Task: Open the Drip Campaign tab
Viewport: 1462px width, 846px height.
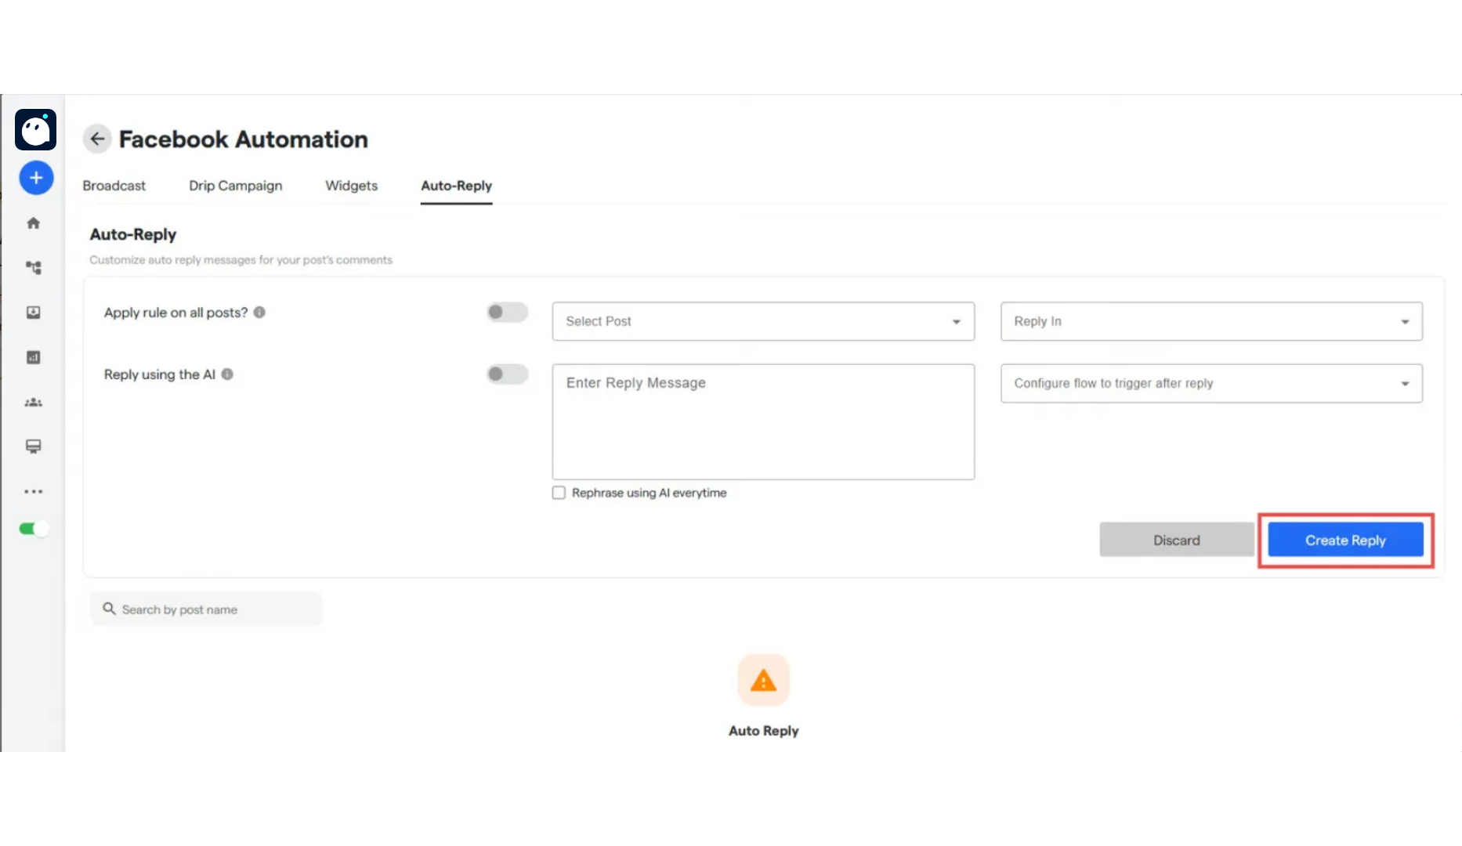Action: point(235,186)
